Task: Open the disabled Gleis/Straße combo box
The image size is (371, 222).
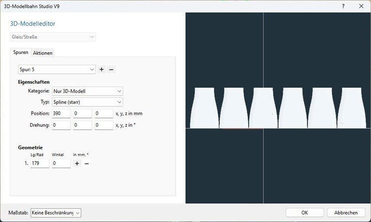Action: [x=53, y=37]
